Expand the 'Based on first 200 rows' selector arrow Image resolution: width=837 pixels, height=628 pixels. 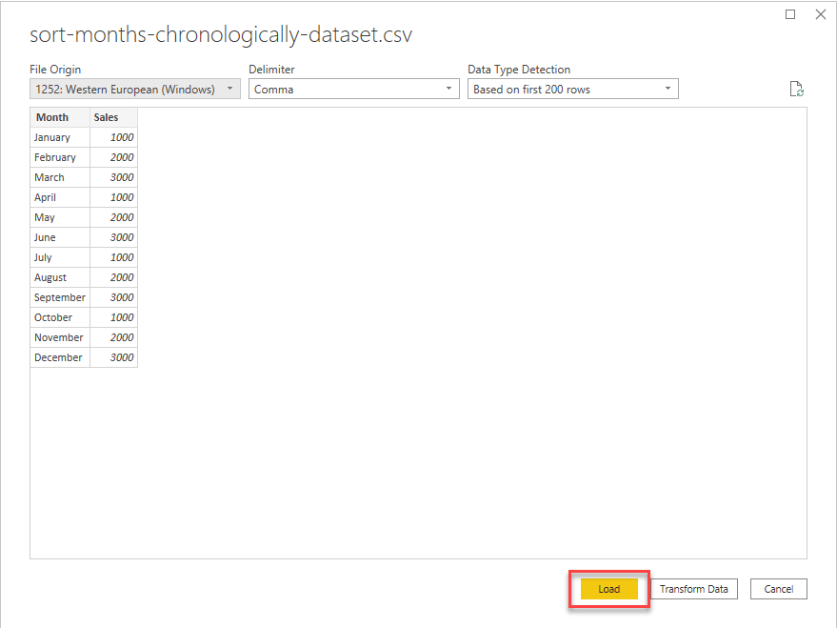(668, 88)
